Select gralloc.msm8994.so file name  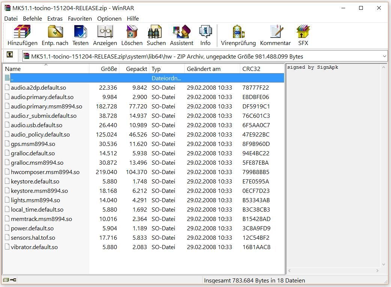click(x=37, y=162)
